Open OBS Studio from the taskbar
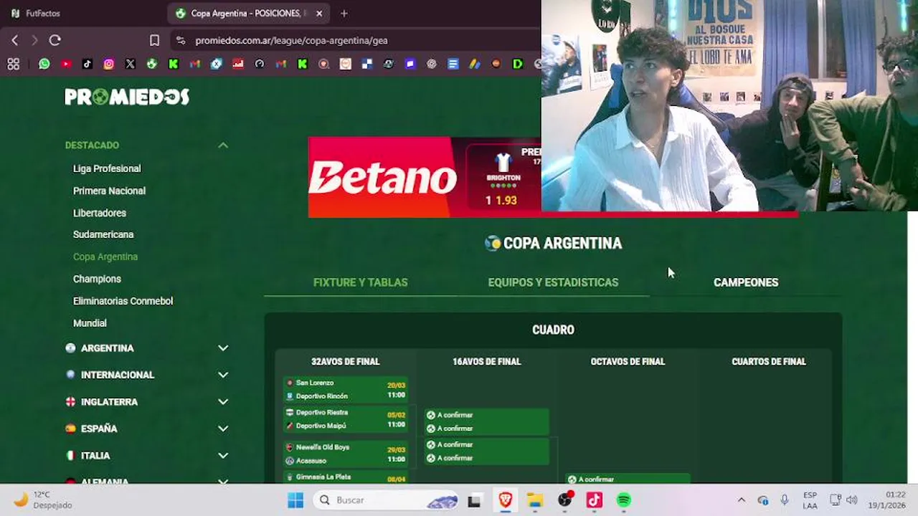Image resolution: width=918 pixels, height=516 pixels. click(565, 500)
